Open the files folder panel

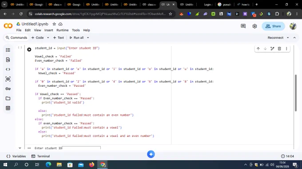click(x=8, y=98)
